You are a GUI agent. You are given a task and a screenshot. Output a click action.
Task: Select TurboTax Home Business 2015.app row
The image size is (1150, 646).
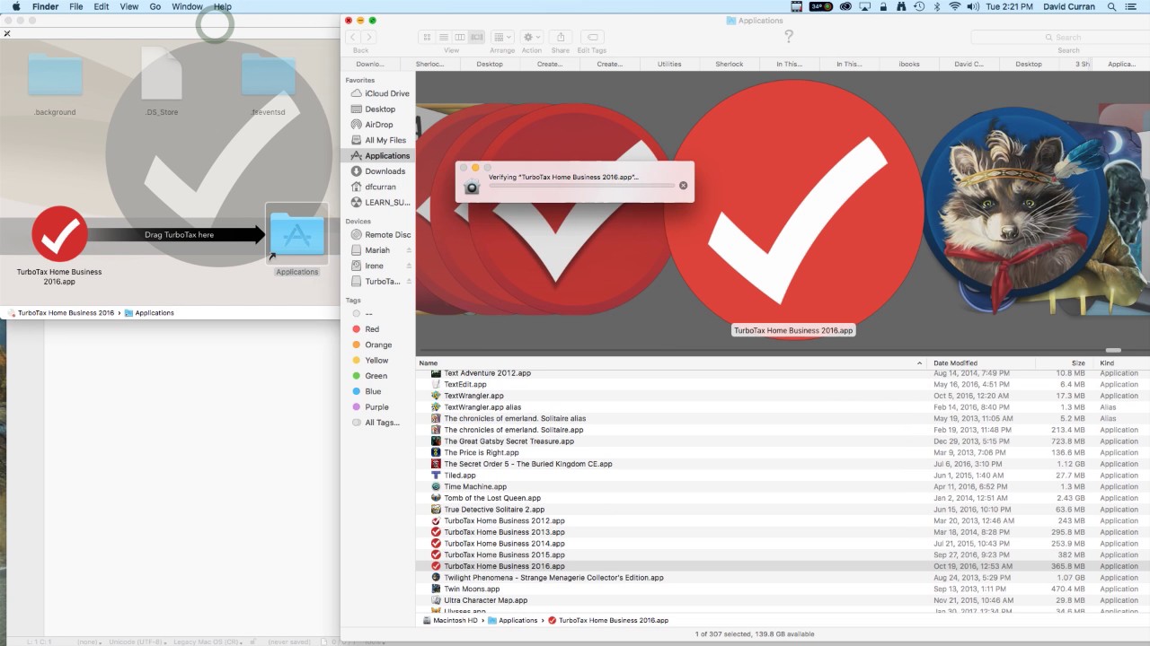coord(783,555)
